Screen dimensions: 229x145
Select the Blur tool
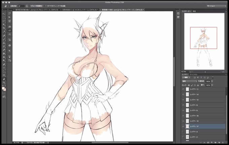click(4, 57)
